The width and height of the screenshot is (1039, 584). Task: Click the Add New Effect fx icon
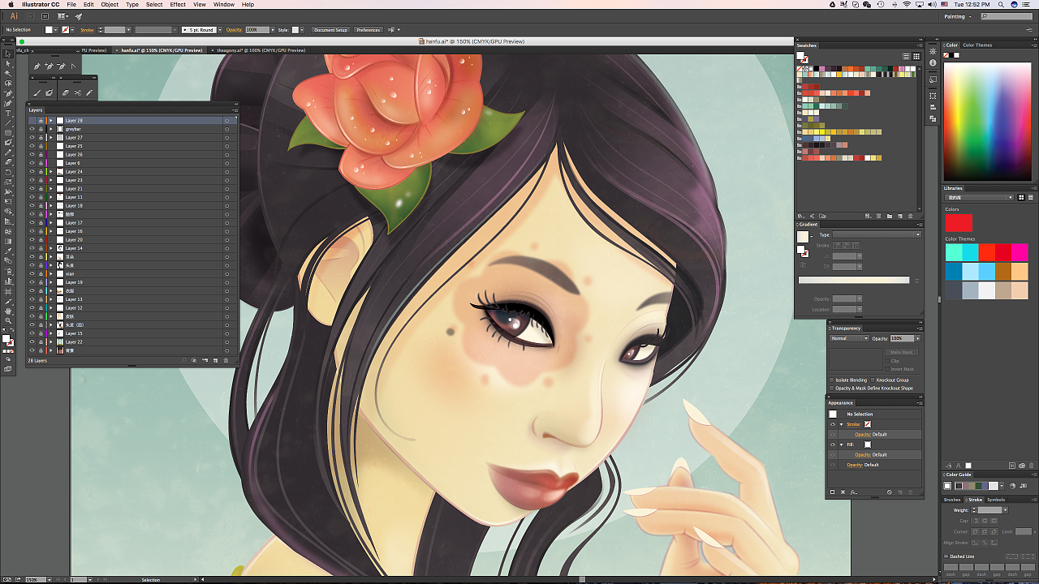click(854, 492)
